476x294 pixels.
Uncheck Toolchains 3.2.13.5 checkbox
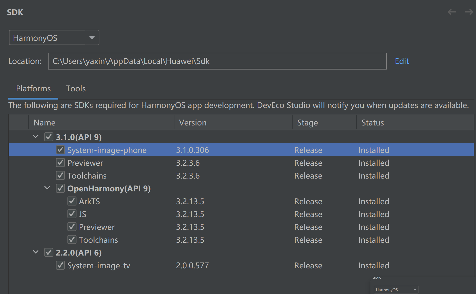72,240
